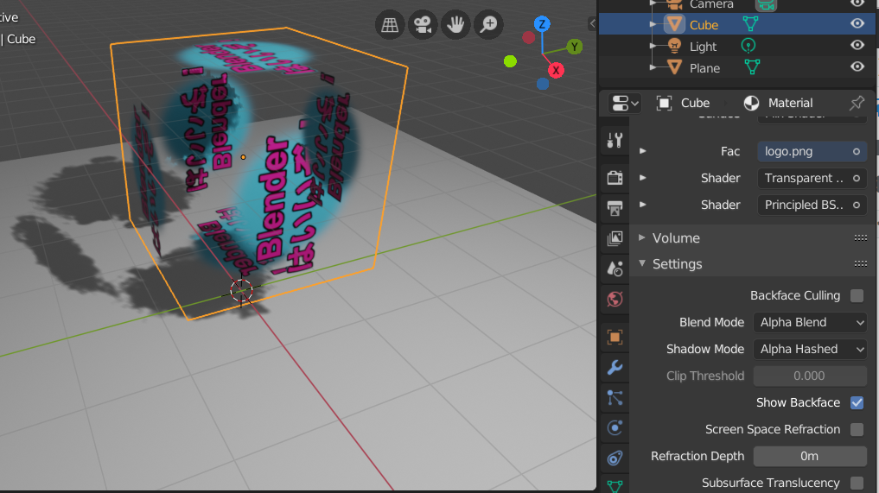The height and width of the screenshot is (493, 879).
Task: Click the negative Z blue gizmo dot
Action: pyautogui.click(x=543, y=84)
